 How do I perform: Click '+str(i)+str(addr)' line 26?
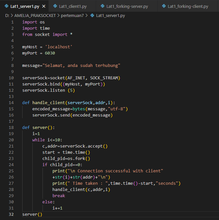(81, 177)
